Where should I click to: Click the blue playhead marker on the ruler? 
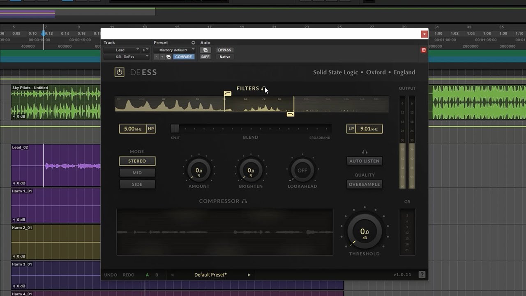pos(44,33)
